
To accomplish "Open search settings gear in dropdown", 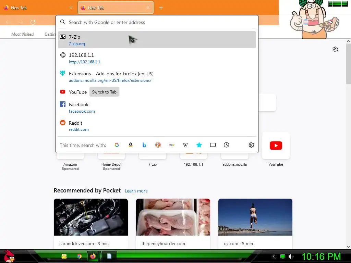I will (251, 145).
